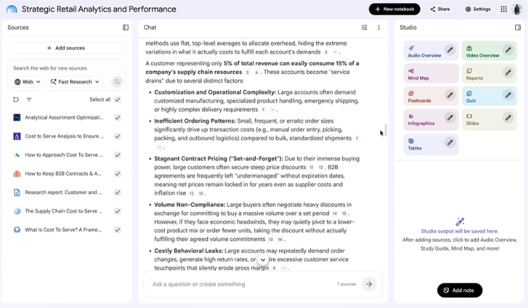528x308 pixels.
Task: Toggle the Select all checkbox
Action: [x=118, y=99]
